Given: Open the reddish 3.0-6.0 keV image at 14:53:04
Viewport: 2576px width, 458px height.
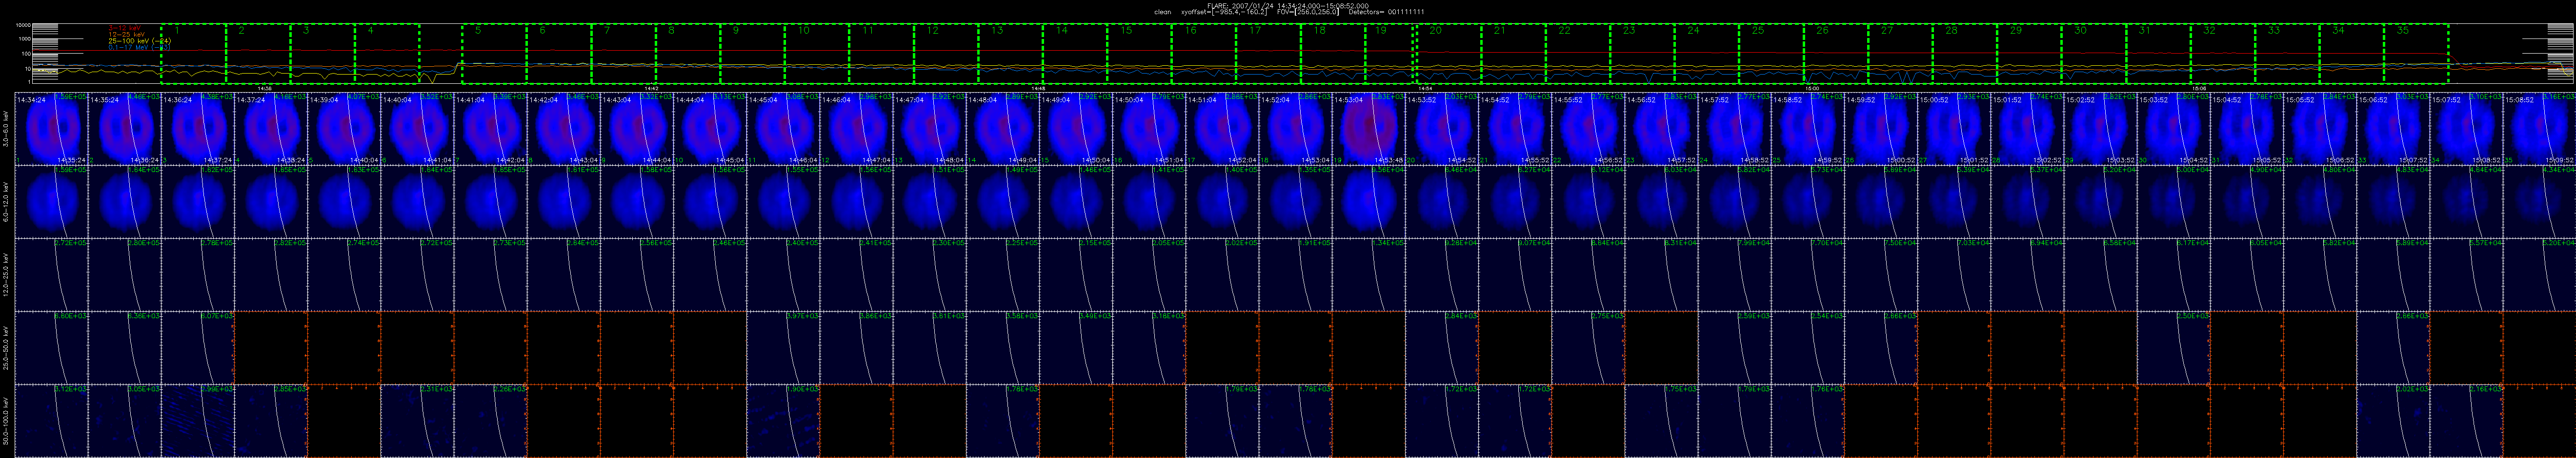Looking at the screenshot, I should [1368, 130].
